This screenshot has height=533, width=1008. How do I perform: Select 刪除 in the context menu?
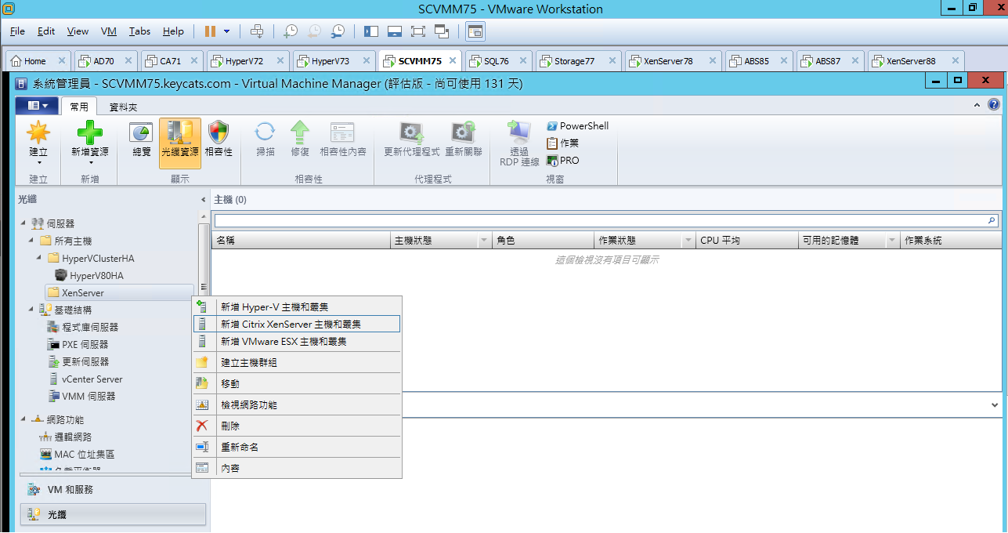pos(297,426)
